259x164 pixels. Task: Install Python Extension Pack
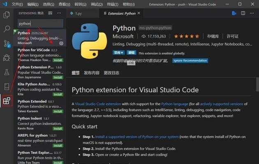coord(58,77)
